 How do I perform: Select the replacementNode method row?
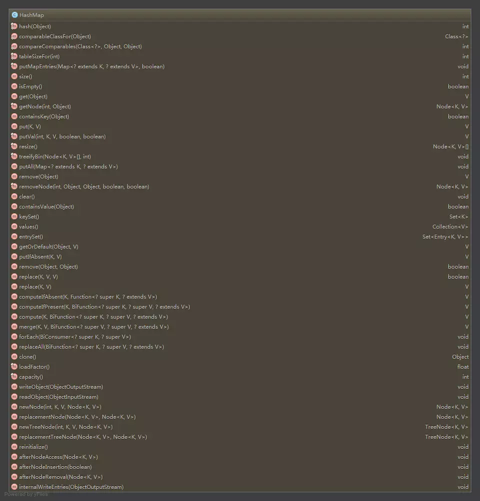[x=239, y=417]
